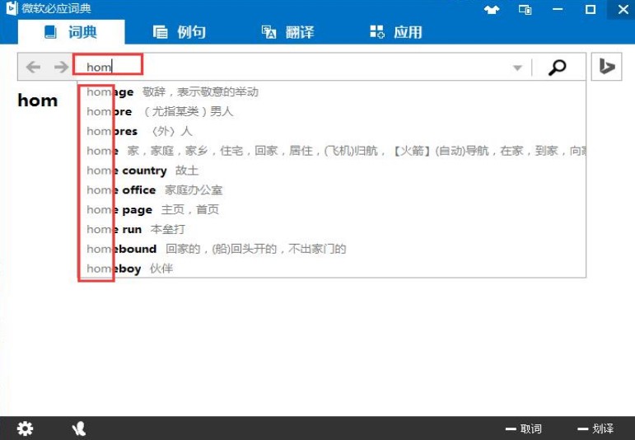
Task: Maximize the dictionary window
Action: [x=591, y=9]
